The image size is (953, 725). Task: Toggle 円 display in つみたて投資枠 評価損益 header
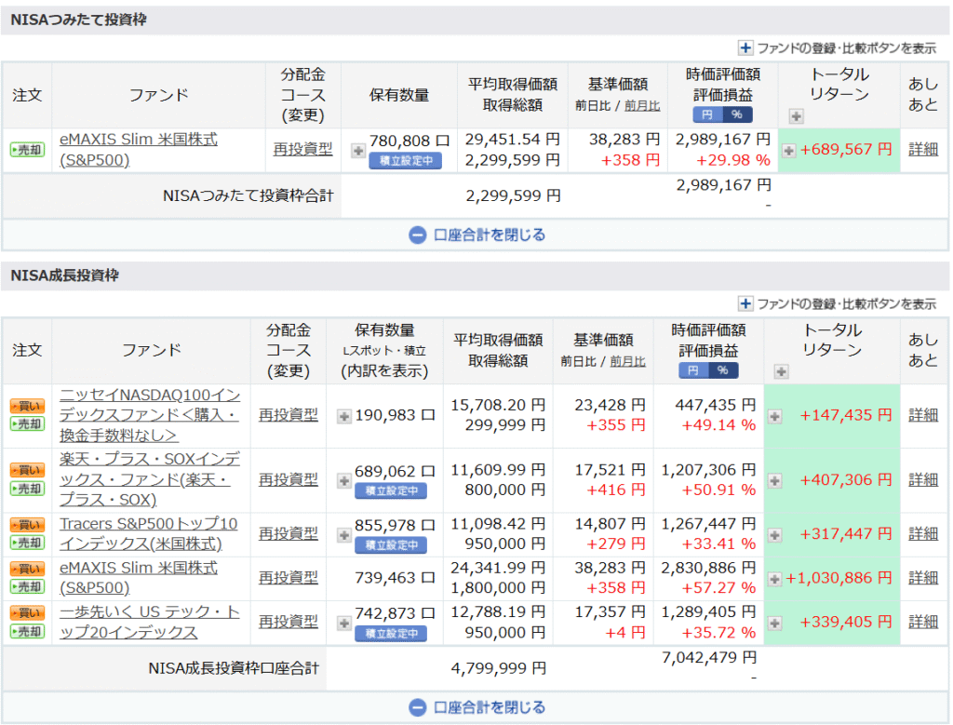click(x=707, y=114)
